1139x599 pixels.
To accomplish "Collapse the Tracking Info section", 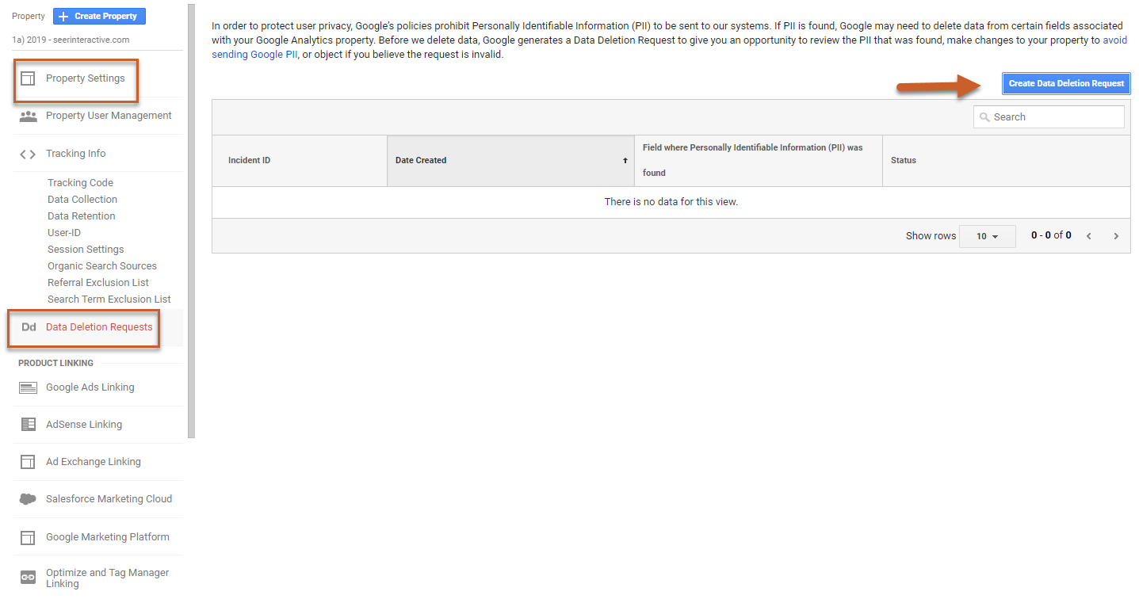I will [x=75, y=154].
